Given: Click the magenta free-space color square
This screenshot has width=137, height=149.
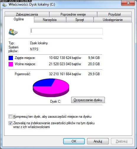Looking at the screenshot, I should (x=11, y=64).
